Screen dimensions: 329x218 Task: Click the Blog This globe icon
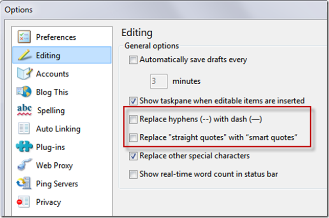(25, 92)
